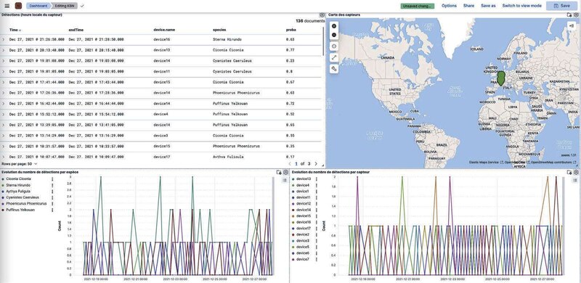Expand map layers panel
The height and width of the screenshot is (283, 581).
coord(572,25)
